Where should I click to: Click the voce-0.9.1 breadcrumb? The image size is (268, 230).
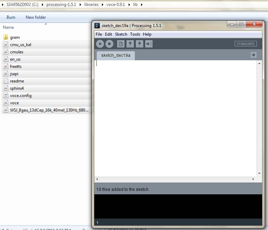(115, 5)
